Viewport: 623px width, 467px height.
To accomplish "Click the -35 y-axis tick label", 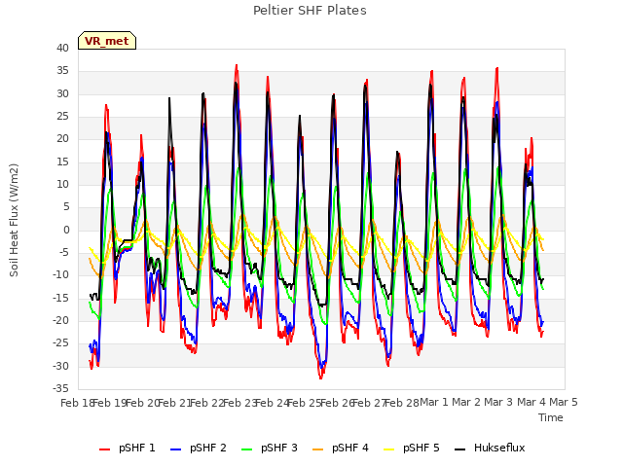I will point(60,388).
